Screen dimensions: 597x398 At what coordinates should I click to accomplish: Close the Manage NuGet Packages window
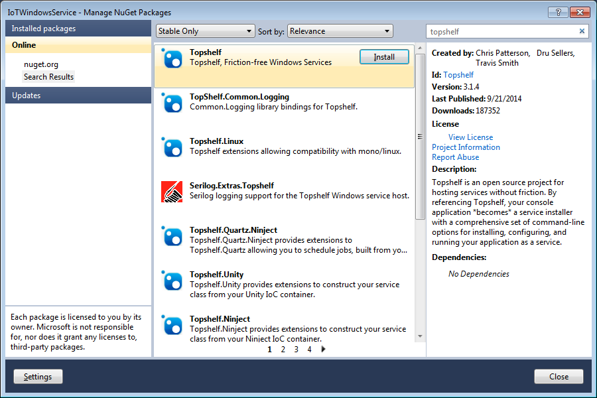[x=580, y=12]
